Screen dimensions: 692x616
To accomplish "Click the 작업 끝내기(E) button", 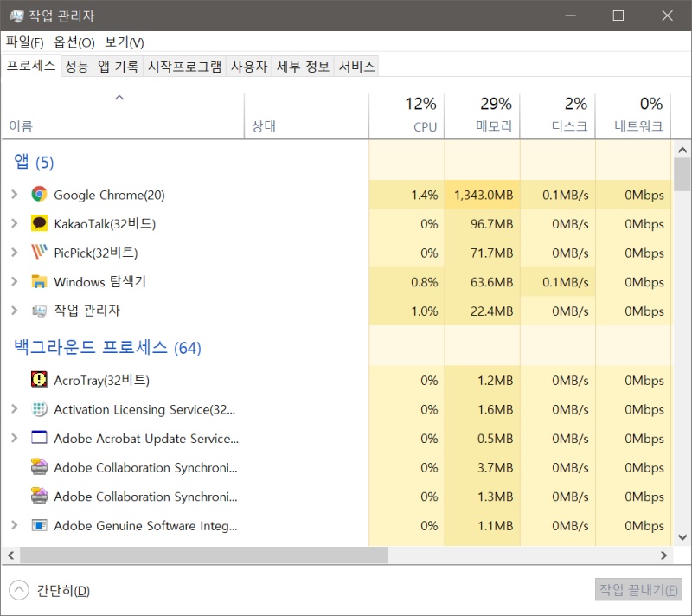I will coord(638,590).
